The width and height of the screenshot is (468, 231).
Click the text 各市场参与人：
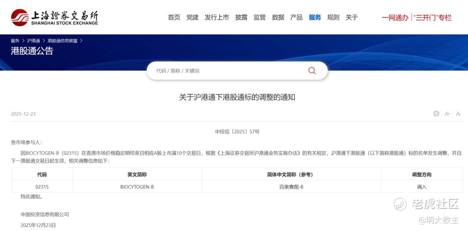pyautogui.click(x=27, y=143)
